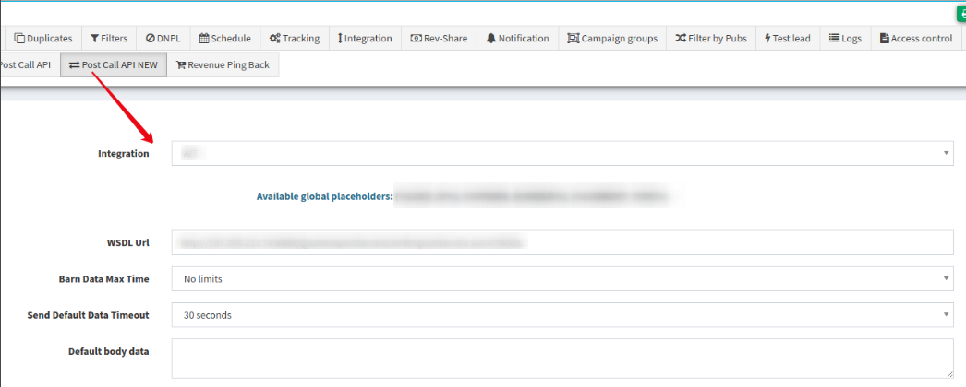Focus the Default body data textarea
The image size is (966, 387).
pos(561,358)
